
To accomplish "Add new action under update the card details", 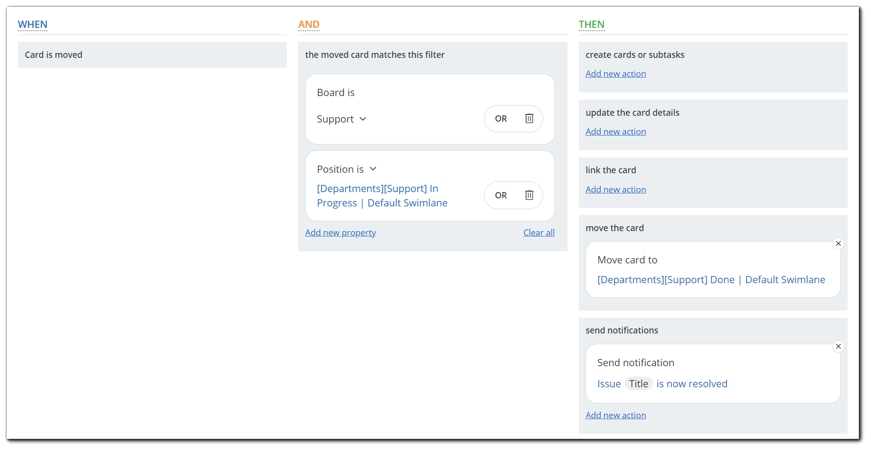I will tap(616, 131).
